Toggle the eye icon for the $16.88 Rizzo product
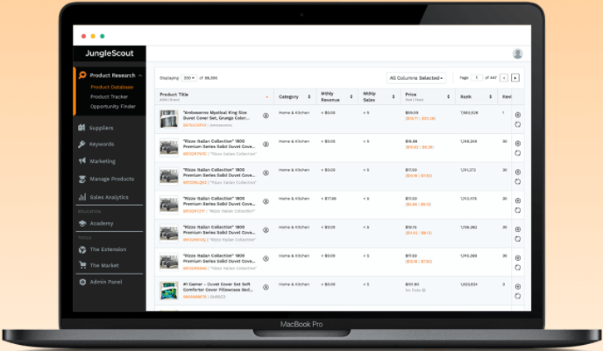The image size is (603, 351). coord(266,144)
